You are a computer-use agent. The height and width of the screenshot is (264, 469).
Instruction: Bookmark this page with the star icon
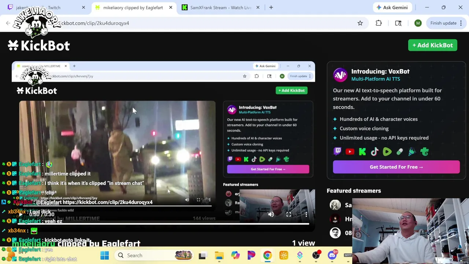point(360,23)
